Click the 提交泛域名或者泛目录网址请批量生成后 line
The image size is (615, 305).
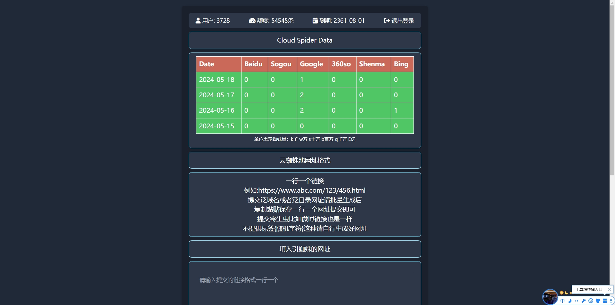305,200
